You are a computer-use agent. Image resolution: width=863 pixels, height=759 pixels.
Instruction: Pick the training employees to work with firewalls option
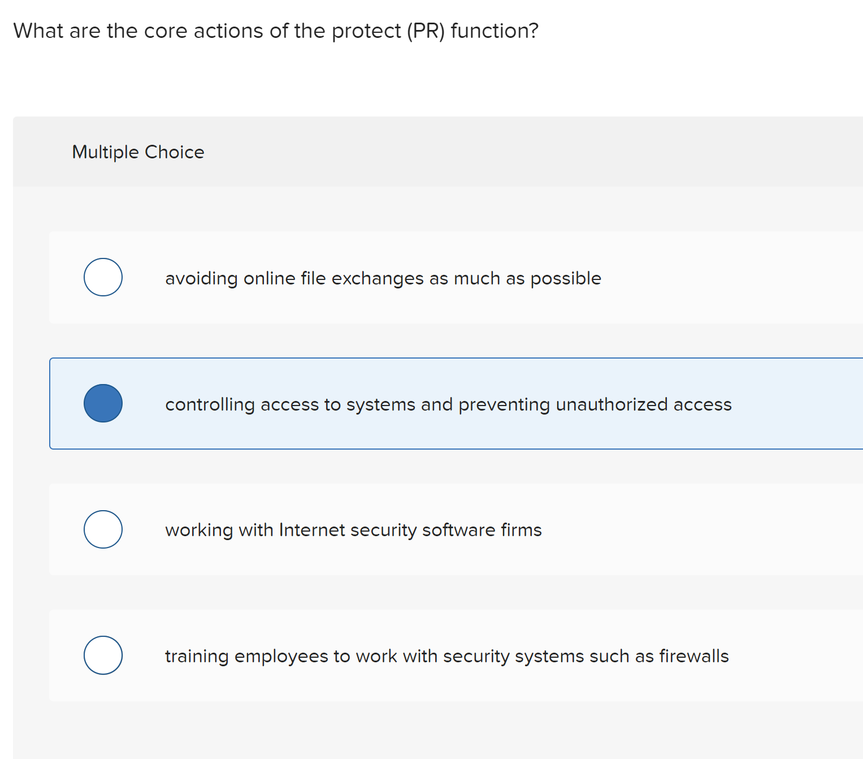pyautogui.click(x=103, y=655)
